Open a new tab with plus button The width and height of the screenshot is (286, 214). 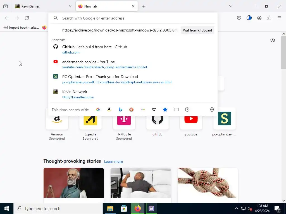click(x=144, y=6)
